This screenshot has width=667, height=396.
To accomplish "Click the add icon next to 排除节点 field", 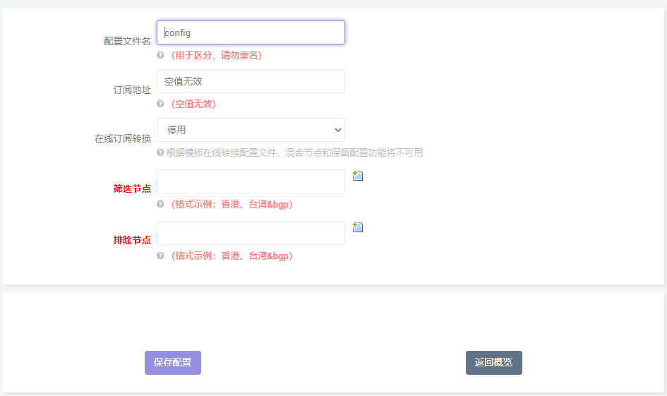I will 358,227.
